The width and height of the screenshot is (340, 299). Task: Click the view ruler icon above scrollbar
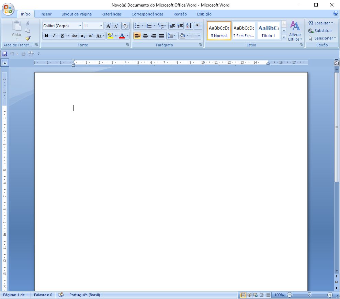tap(336, 63)
